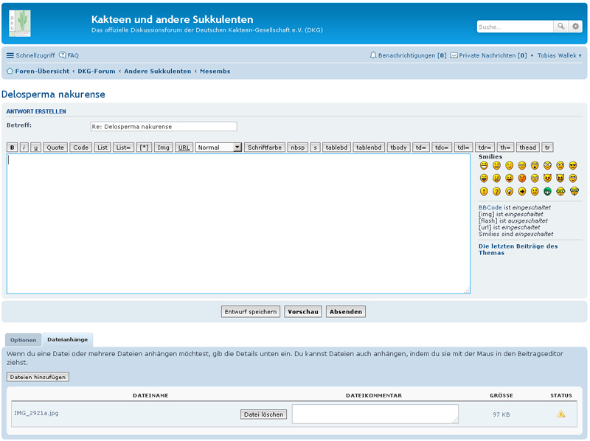Click Datei löschen for IMG_2921a.jpg
Image resolution: width=590 pixels, height=441 pixels.
(263, 414)
